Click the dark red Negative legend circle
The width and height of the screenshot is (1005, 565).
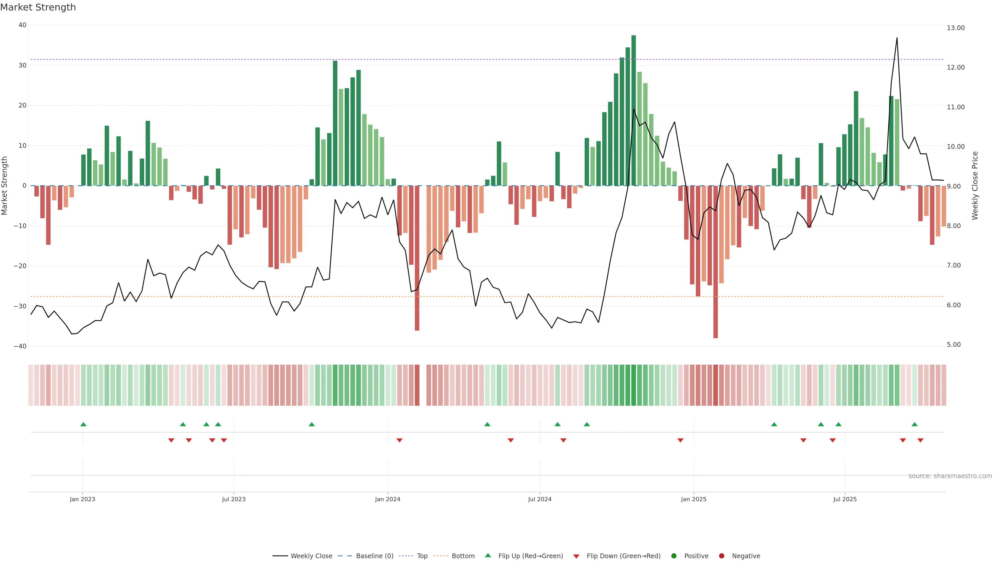tap(721, 556)
